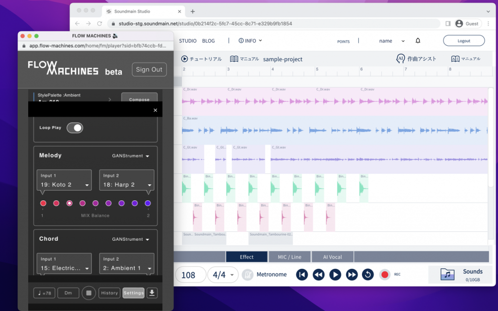498x311 pixels.
Task: Toggle the Metronome icon
Action: point(248,275)
